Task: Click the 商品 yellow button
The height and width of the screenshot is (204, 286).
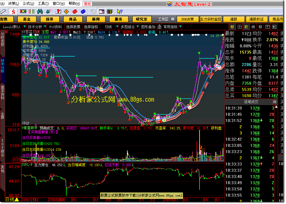Action: [73, 19]
